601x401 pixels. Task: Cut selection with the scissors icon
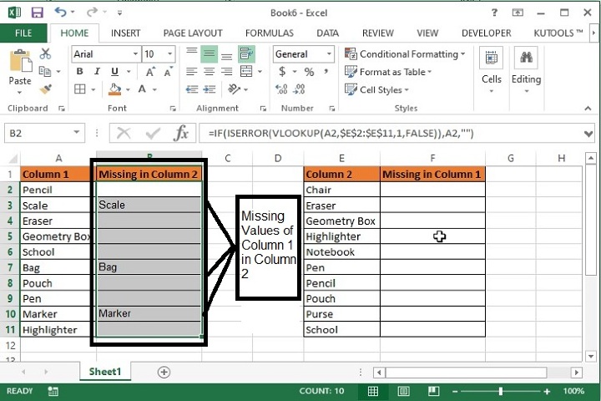click(x=45, y=53)
